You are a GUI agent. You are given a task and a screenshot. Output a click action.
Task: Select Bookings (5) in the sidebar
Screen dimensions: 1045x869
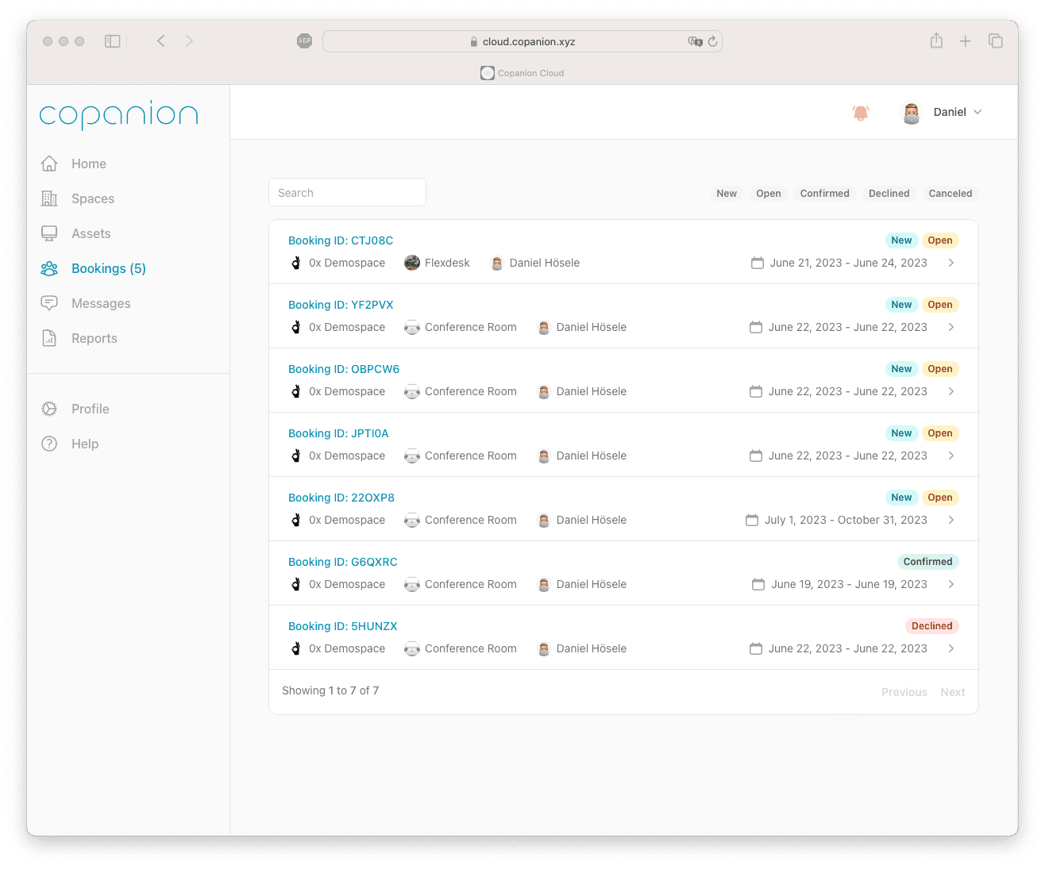pyautogui.click(x=108, y=268)
